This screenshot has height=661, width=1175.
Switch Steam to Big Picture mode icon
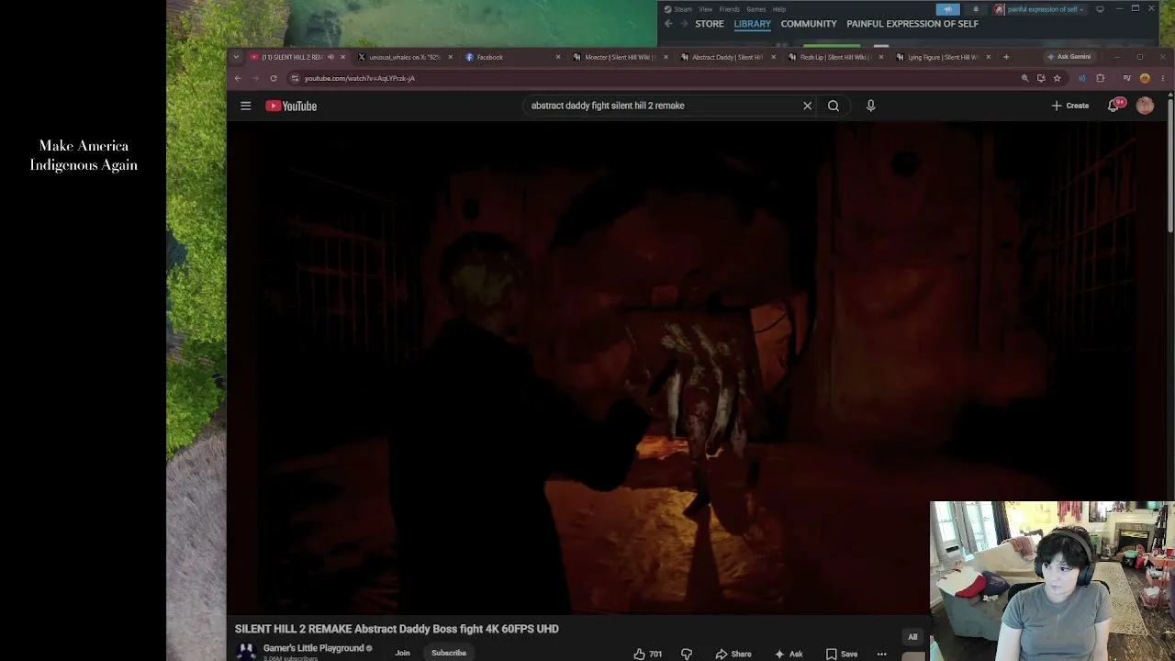[1100, 9]
